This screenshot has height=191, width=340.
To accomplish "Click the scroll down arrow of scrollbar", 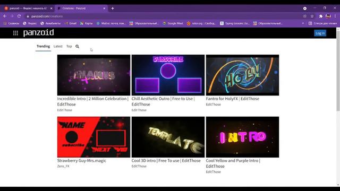I will pyautogui.click(x=338, y=185).
